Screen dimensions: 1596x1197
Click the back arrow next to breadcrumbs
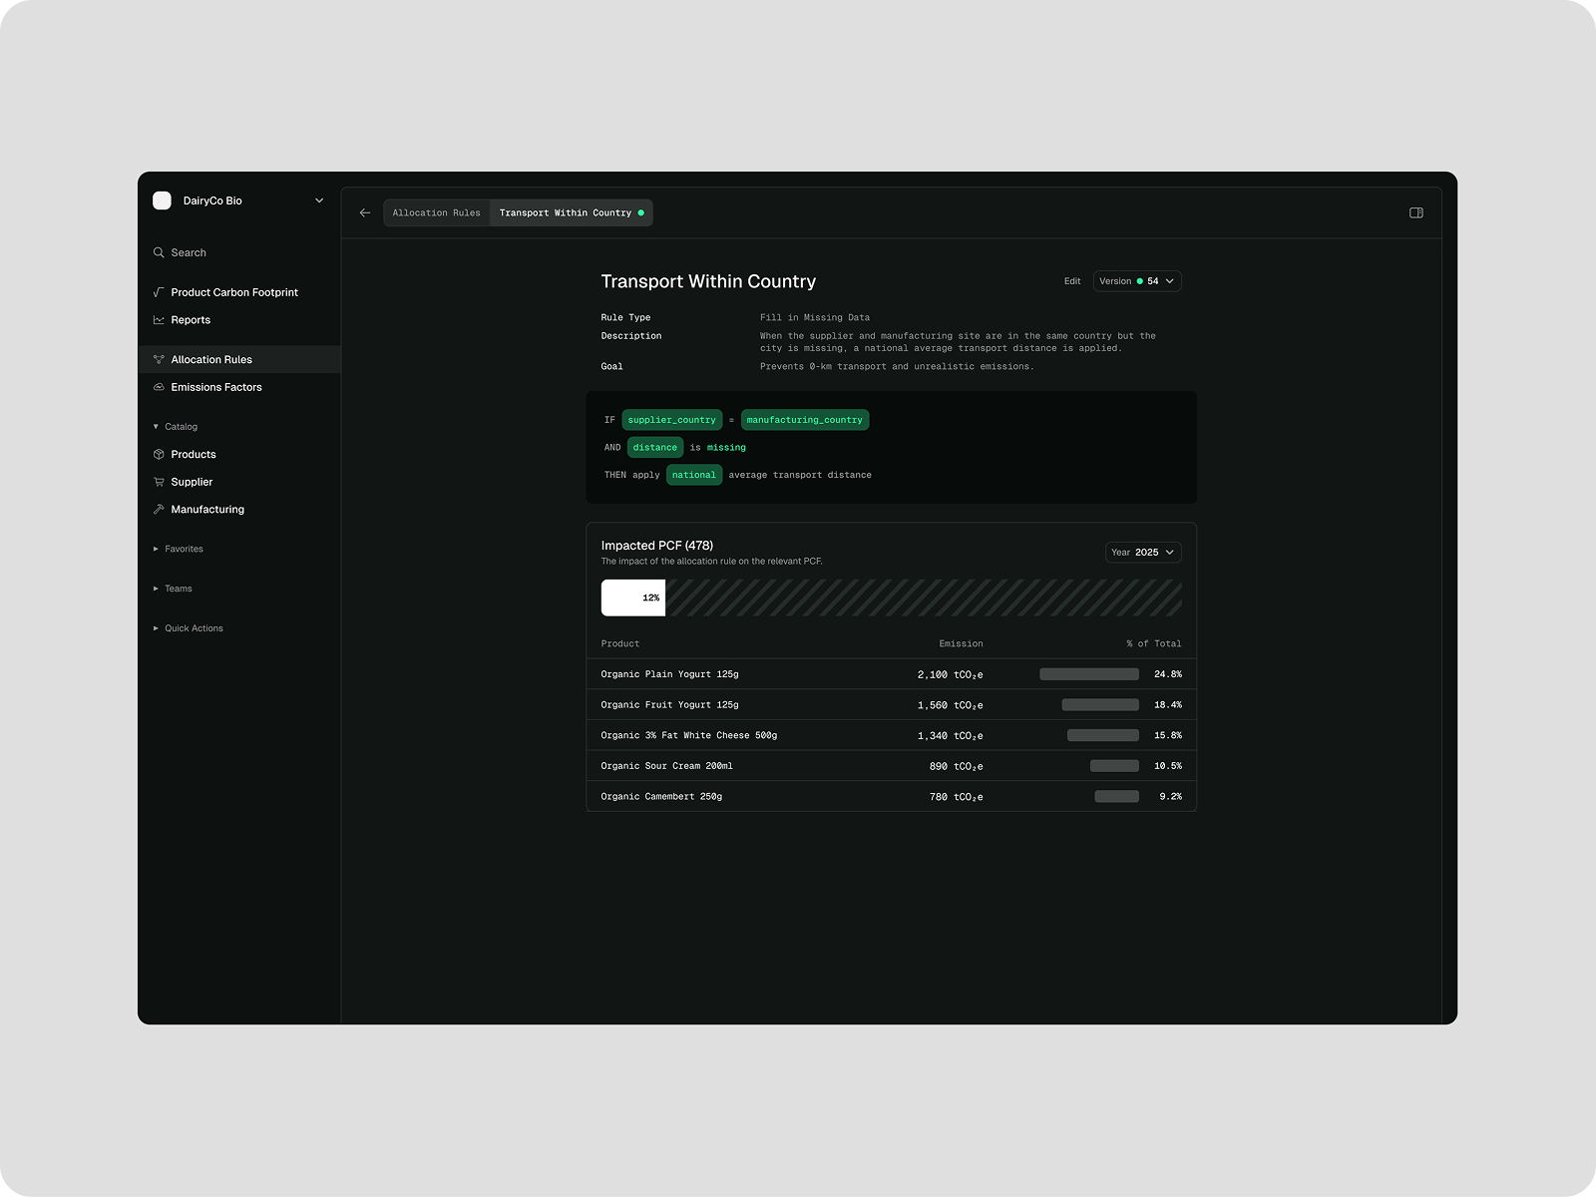[x=365, y=212]
